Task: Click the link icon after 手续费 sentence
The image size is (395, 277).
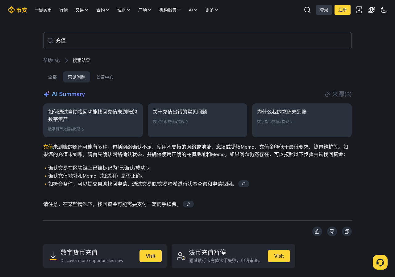Action: (188, 204)
